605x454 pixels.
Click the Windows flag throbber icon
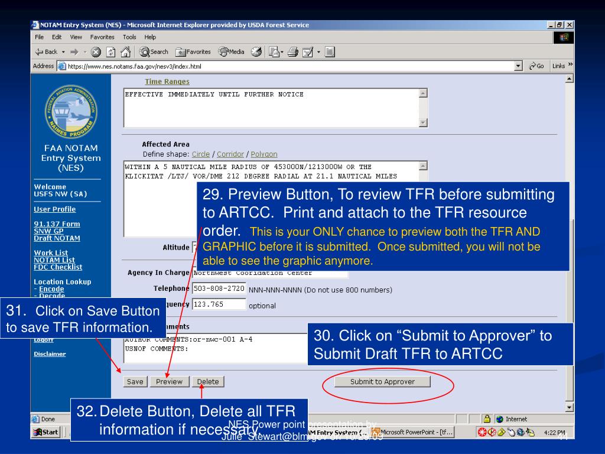point(564,37)
